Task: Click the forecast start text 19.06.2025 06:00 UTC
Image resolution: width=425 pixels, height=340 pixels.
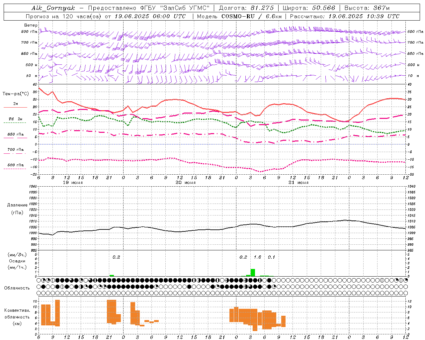Action: coord(150,16)
